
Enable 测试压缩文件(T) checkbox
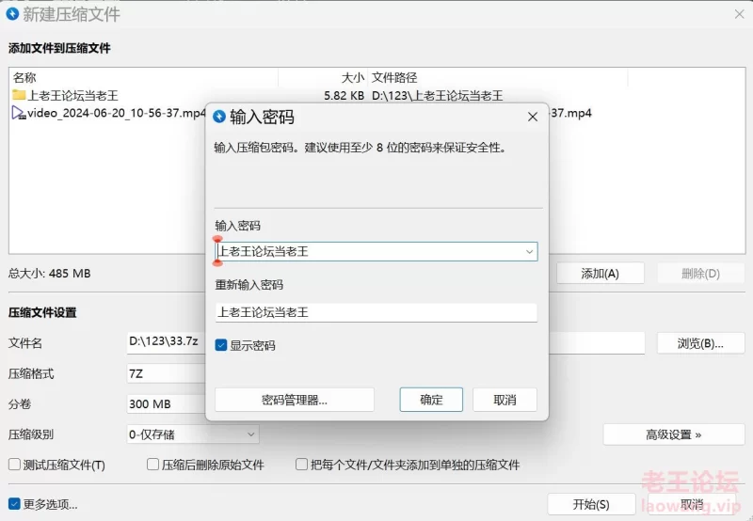pos(14,465)
